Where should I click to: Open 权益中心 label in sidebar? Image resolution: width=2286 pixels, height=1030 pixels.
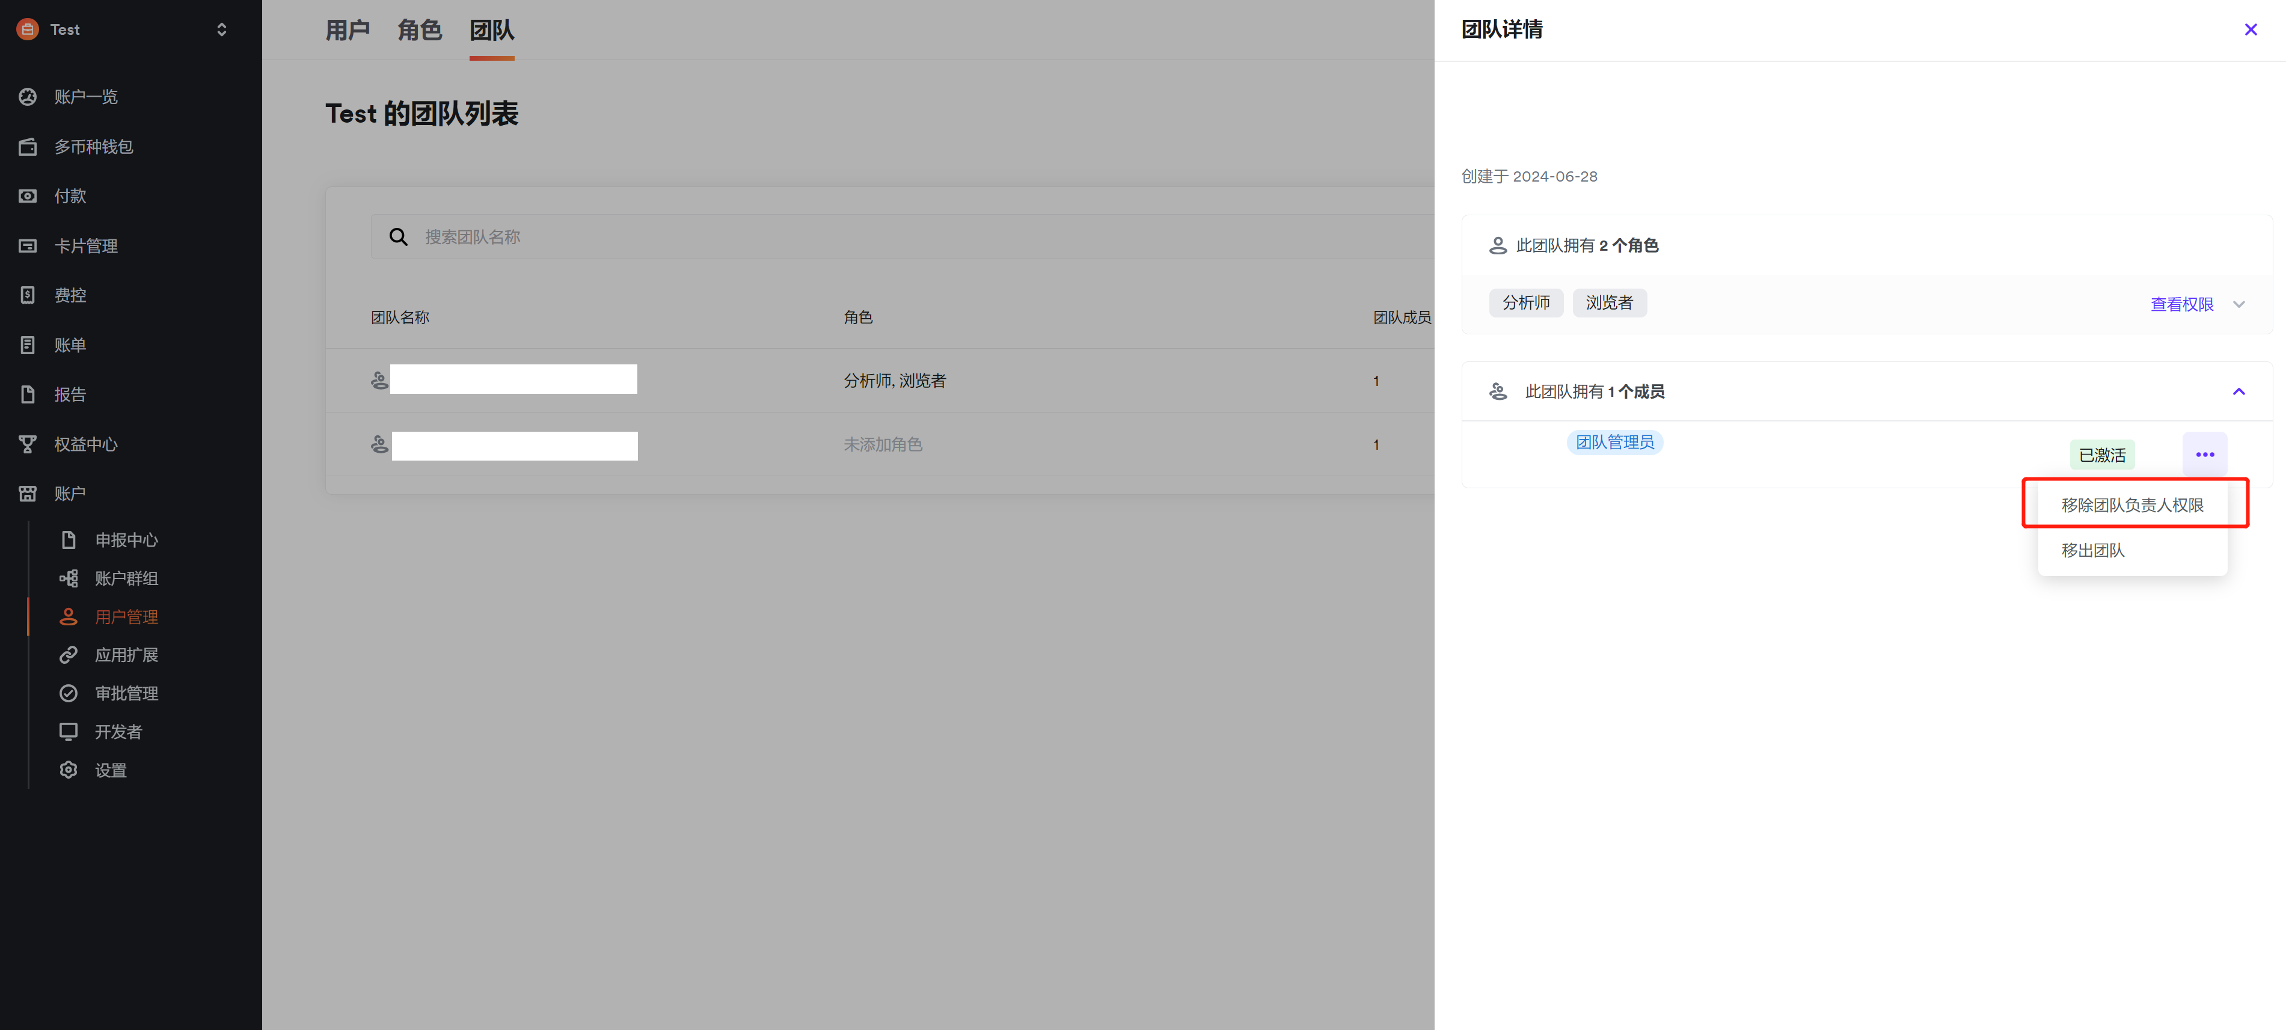(x=86, y=444)
